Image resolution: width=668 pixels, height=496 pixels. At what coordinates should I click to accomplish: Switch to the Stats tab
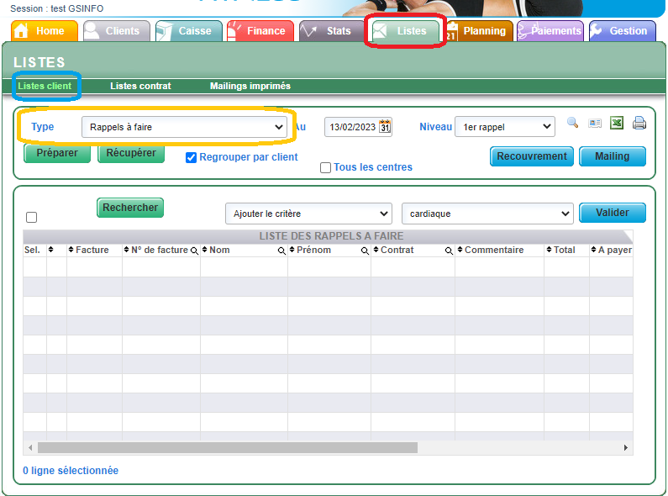coord(333,31)
